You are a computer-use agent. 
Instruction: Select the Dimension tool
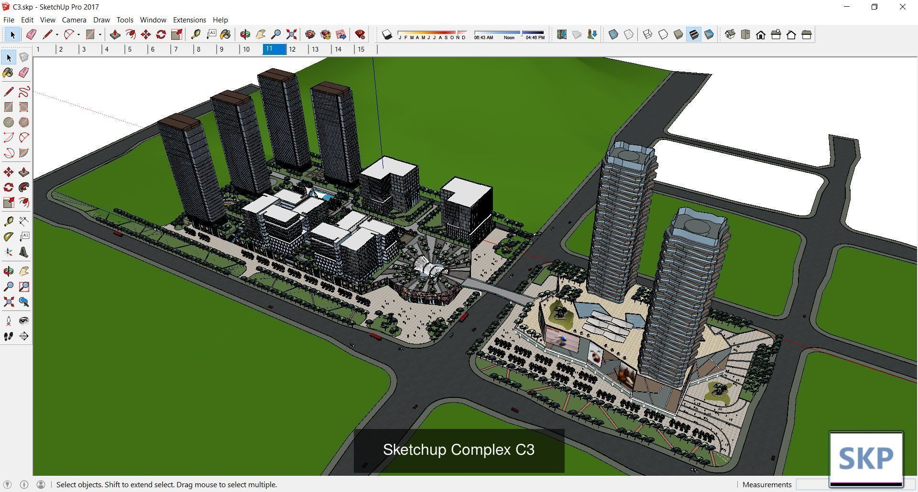coord(24,222)
